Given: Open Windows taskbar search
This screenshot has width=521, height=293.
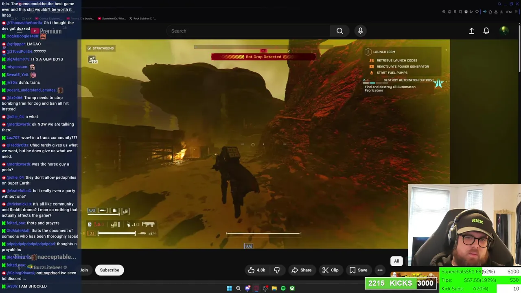Looking at the screenshot, I should point(238,289).
